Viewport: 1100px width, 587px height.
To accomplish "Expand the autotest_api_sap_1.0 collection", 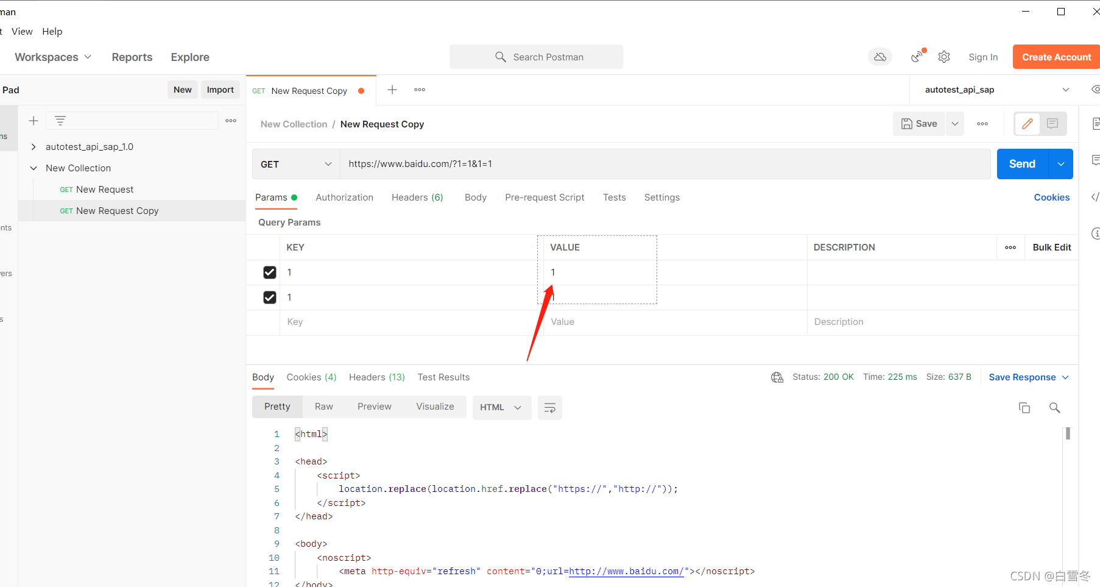I will (x=33, y=147).
